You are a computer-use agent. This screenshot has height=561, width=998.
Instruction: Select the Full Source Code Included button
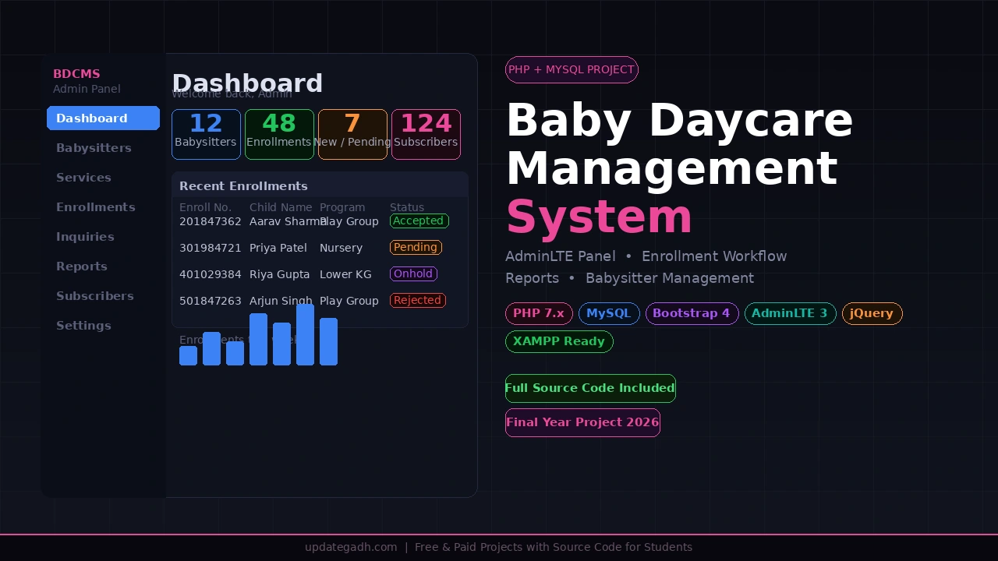pos(590,388)
